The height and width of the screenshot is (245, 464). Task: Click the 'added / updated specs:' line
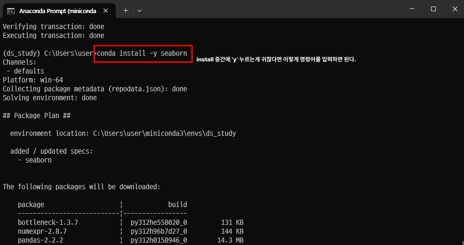point(52,151)
